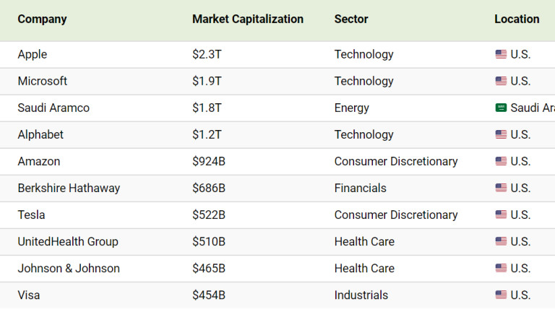The image size is (555, 312).
Task: Click the Company column header
Action: pyautogui.click(x=42, y=19)
